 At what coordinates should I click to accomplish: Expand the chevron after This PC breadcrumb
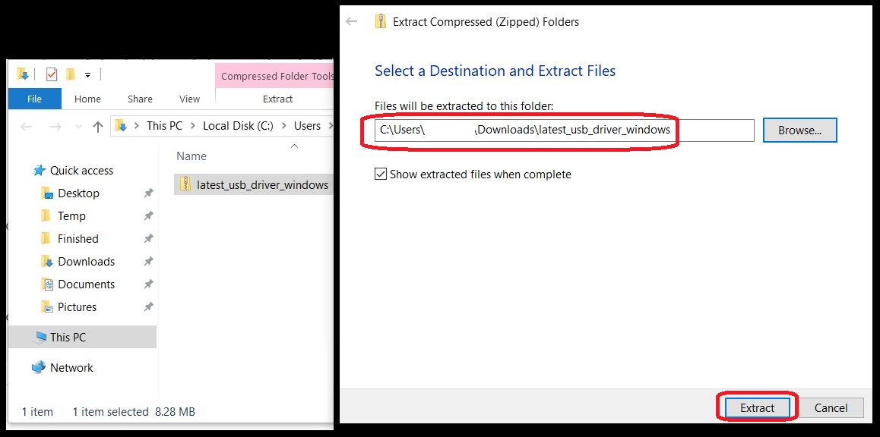pyautogui.click(x=192, y=126)
